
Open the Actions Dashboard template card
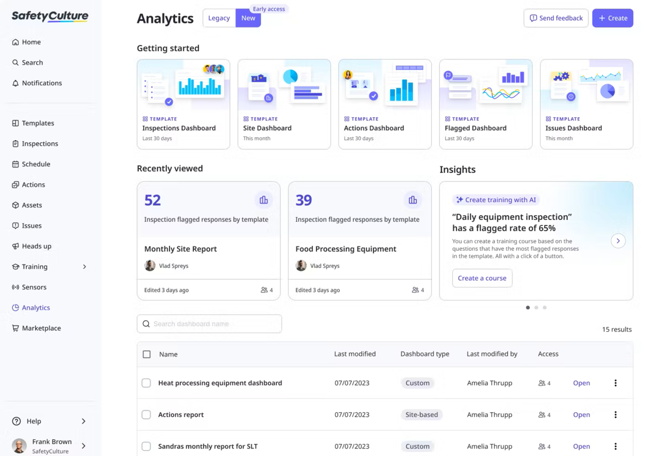[385, 104]
